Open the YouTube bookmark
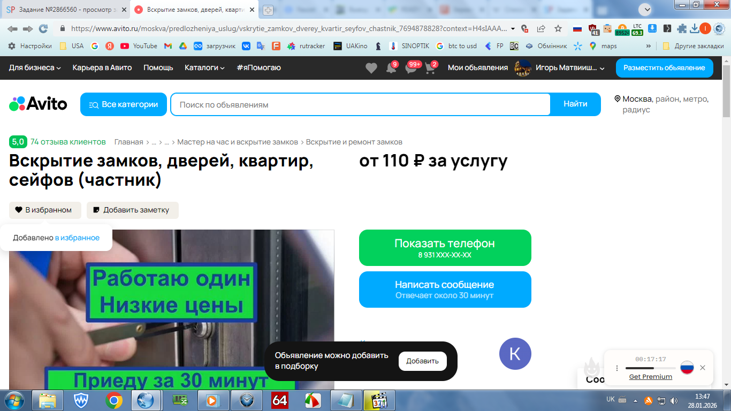Viewport: 731px width, 411px height. [139, 46]
